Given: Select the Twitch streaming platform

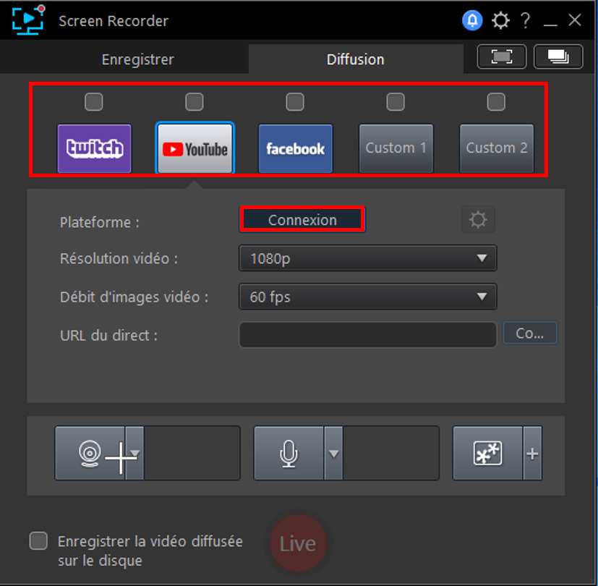Looking at the screenshot, I should [x=94, y=148].
